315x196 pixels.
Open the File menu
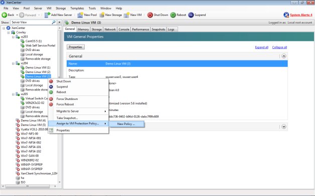pyautogui.click(x=6, y=8)
